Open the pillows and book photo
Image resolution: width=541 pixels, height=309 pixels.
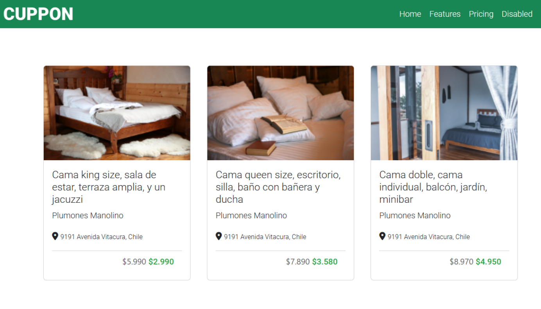tap(280, 113)
